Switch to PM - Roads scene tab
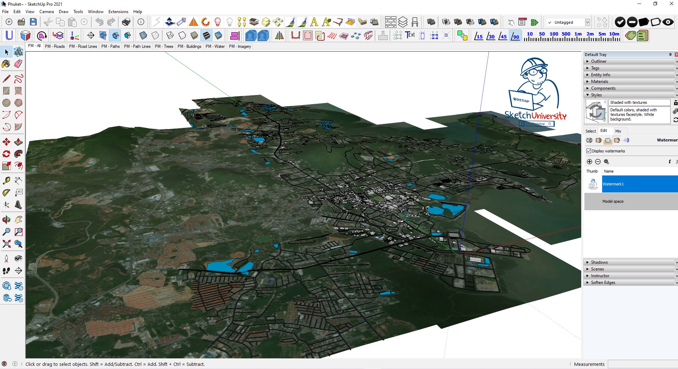 click(x=55, y=46)
